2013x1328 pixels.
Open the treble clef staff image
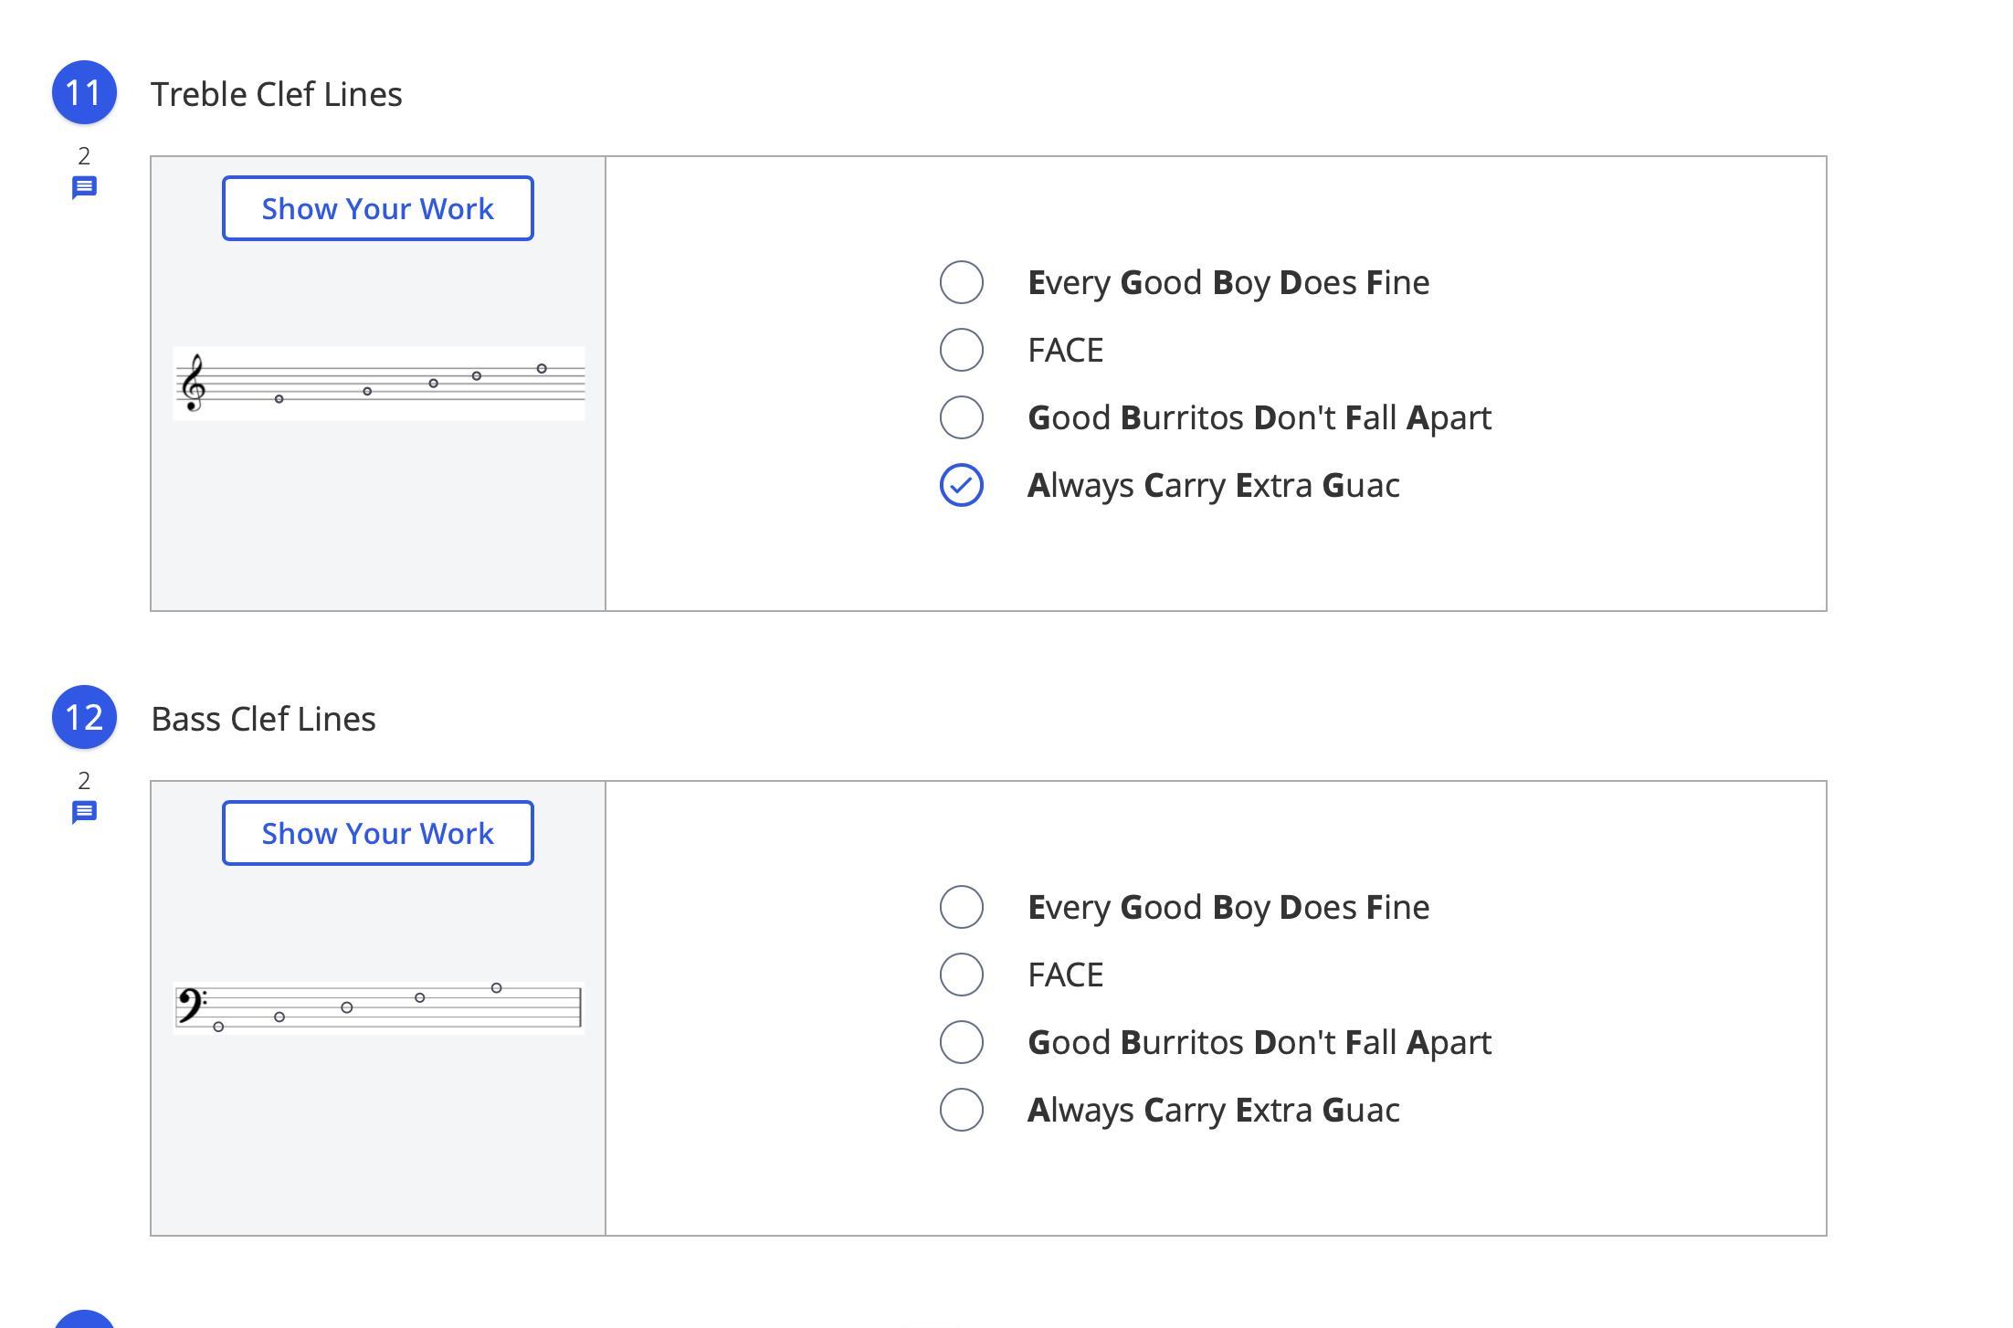click(379, 384)
